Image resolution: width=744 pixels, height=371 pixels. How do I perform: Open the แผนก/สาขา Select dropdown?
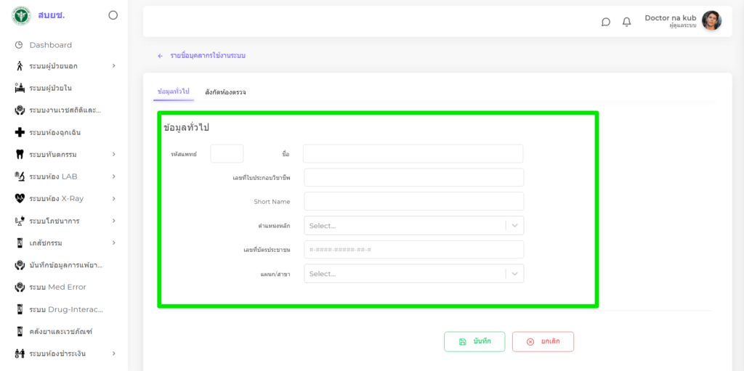point(413,274)
